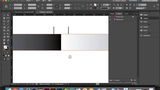Select the Gradient Swatch tool
Screen dimensions: 160x90
coord(4,37)
